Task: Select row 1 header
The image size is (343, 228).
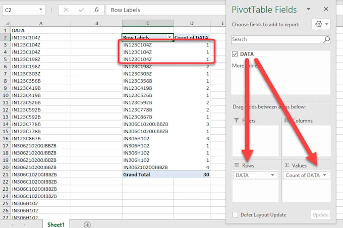Action: click(5, 30)
